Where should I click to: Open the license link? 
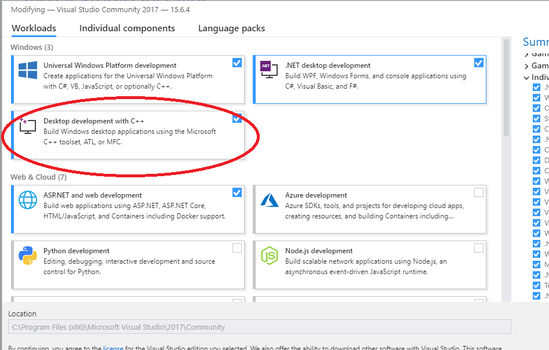click(x=113, y=348)
